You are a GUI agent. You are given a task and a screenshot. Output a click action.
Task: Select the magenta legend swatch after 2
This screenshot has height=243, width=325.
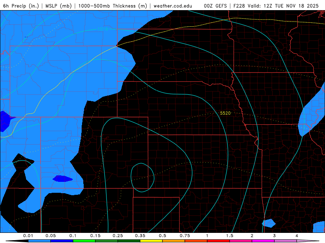[263, 241]
